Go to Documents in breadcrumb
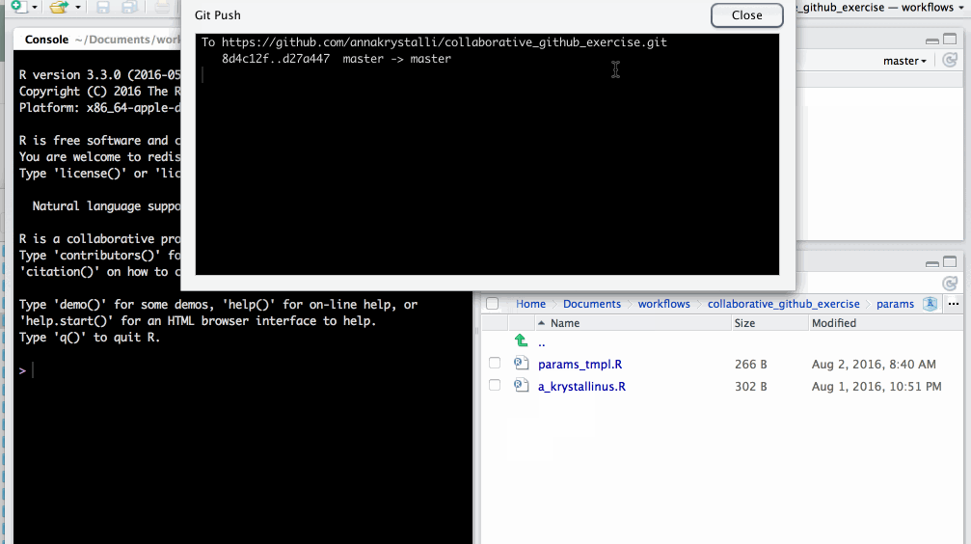Image resolution: width=971 pixels, height=544 pixels. pyautogui.click(x=591, y=304)
